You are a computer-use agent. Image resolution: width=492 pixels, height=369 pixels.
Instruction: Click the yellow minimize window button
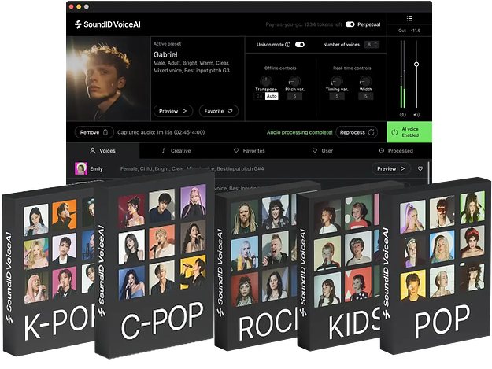(79, 6)
